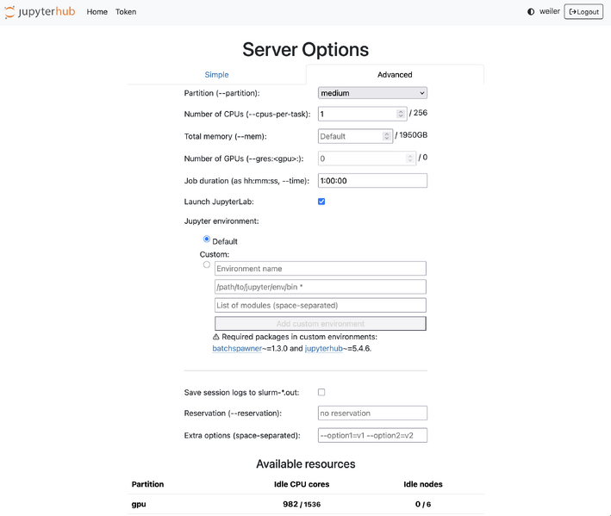Click the Idle CPU cores column header

tap(302, 484)
